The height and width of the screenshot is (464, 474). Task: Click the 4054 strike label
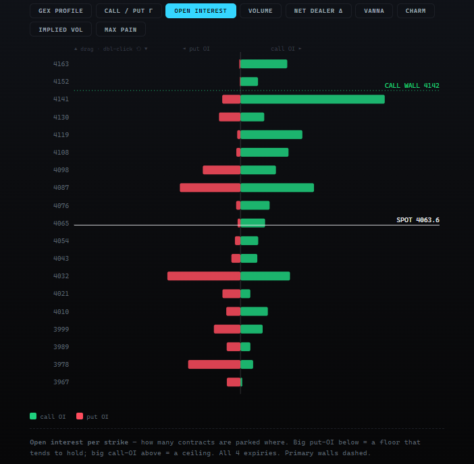pos(61,240)
